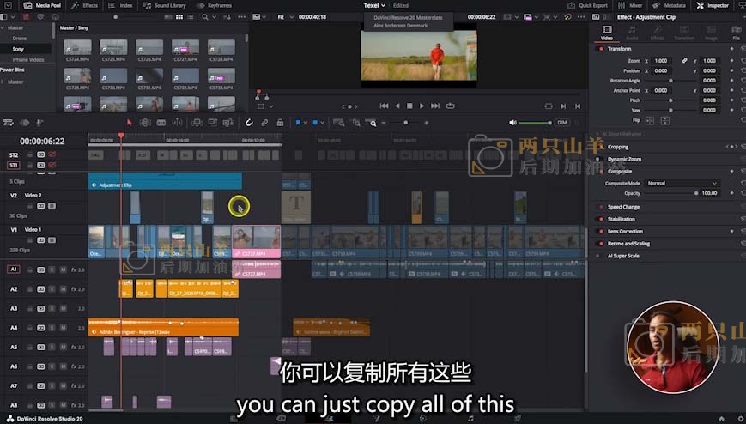Jump to first frame in viewer

coord(383,106)
